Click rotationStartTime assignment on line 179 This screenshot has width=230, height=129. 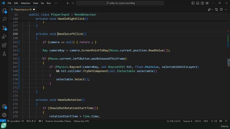pos(74,116)
